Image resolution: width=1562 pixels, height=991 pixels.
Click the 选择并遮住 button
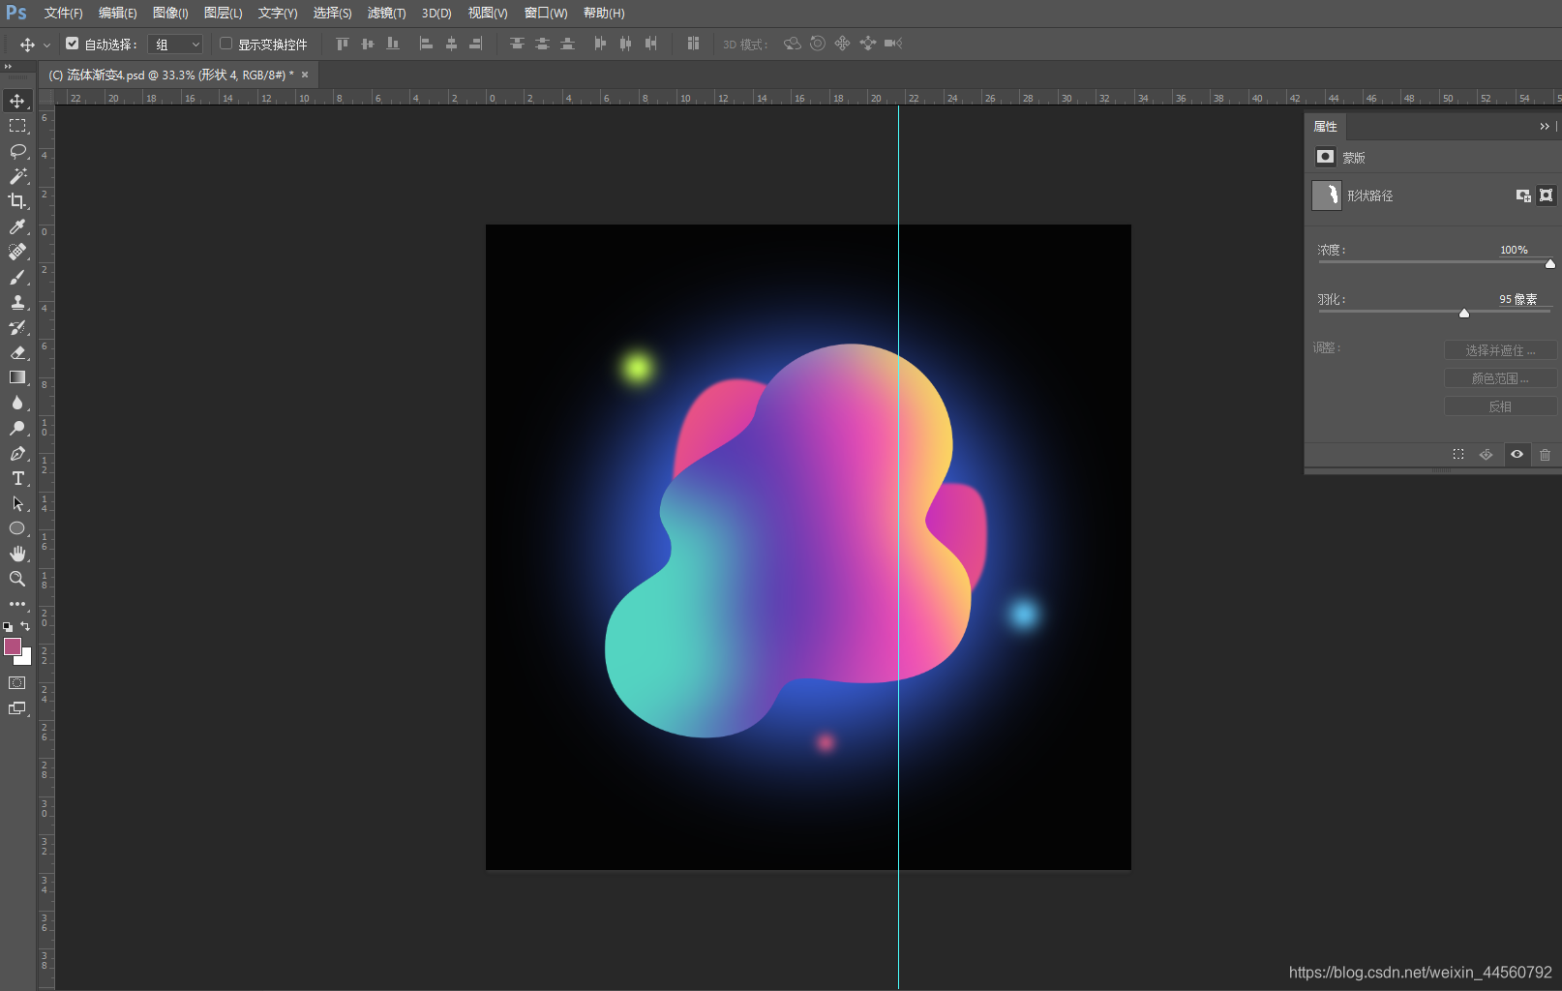coord(1500,350)
